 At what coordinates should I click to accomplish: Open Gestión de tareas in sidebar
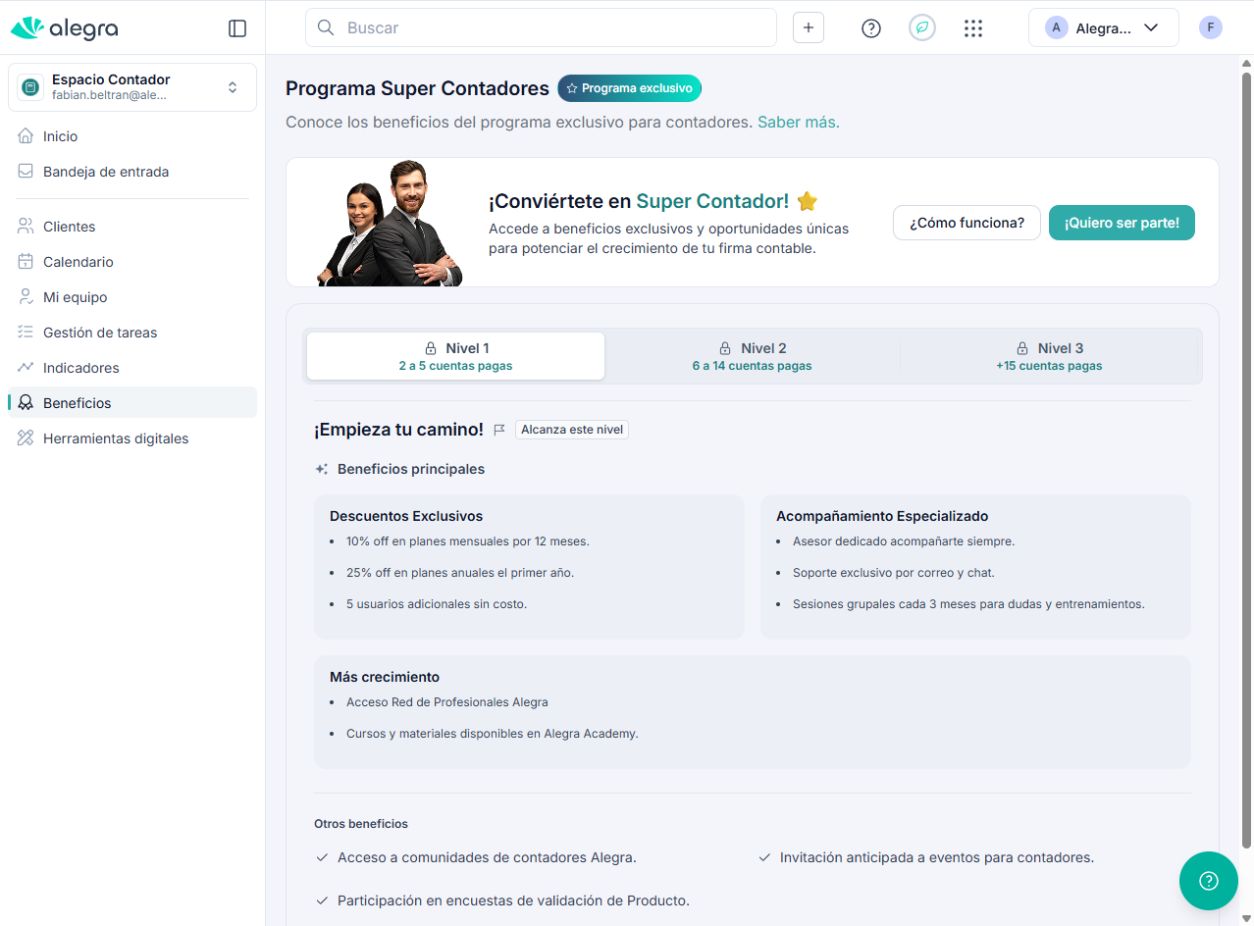click(x=100, y=333)
